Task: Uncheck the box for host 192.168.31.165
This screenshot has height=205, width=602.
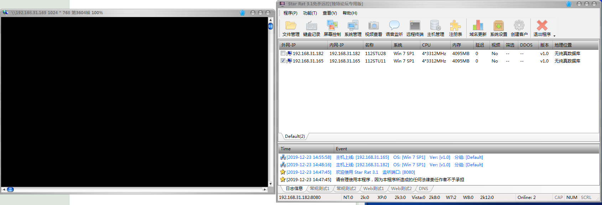Action: [x=283, y=61]
